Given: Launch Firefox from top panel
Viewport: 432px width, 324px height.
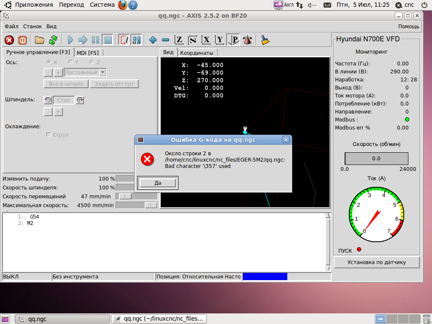Looking at the screenshot, I should (x=123, y=5).
